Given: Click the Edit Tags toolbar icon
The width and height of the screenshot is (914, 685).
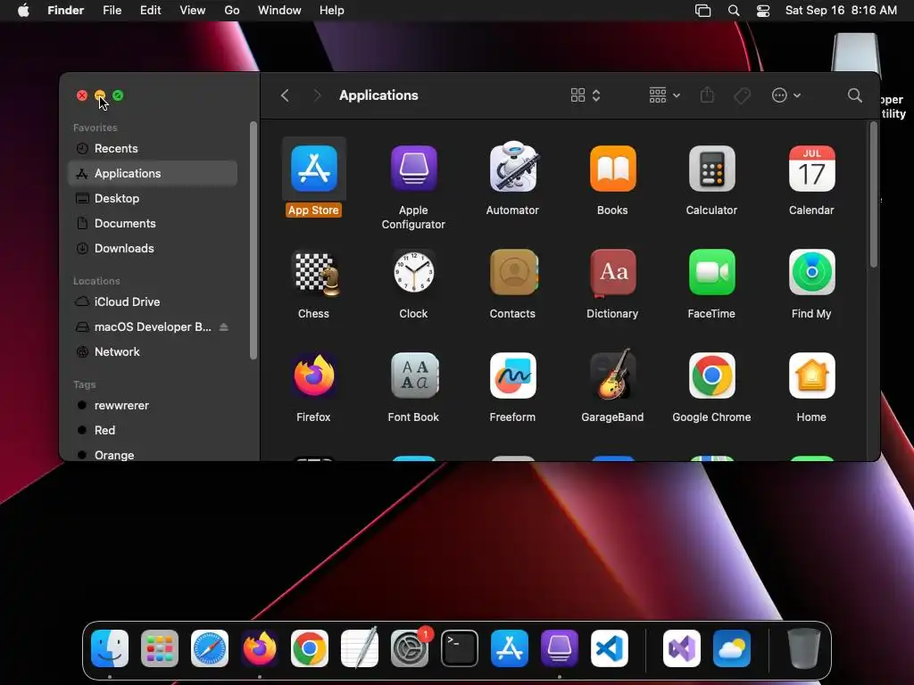Looking at the screenshot, I should tap(742, 95).
